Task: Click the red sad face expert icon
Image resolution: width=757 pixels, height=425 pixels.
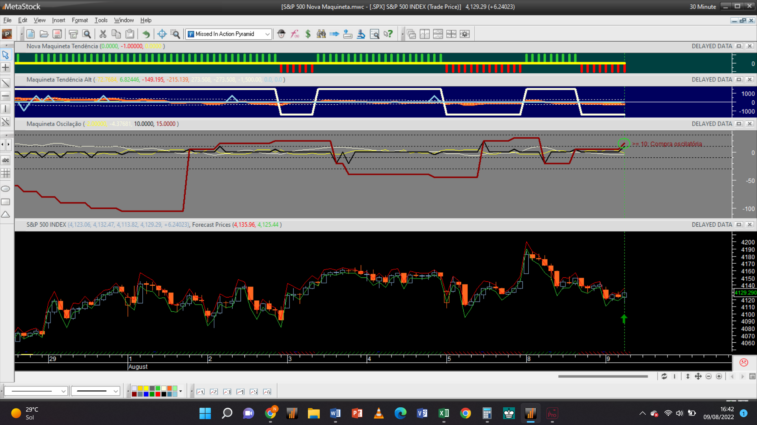Action: pos(744,362)
